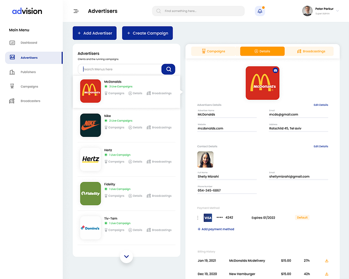Click the Add Advertiser button
Image resolution: width=349 pixels, height=279 pixels.
(x=95, y=33)
